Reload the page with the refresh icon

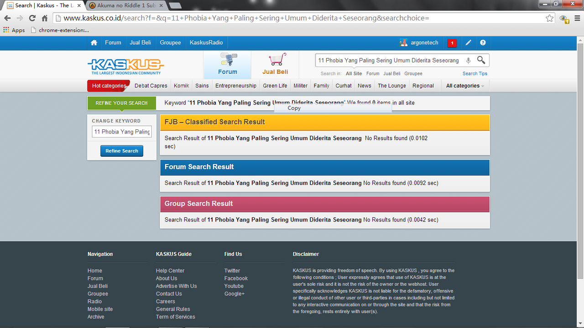click(x=32, y=18)
